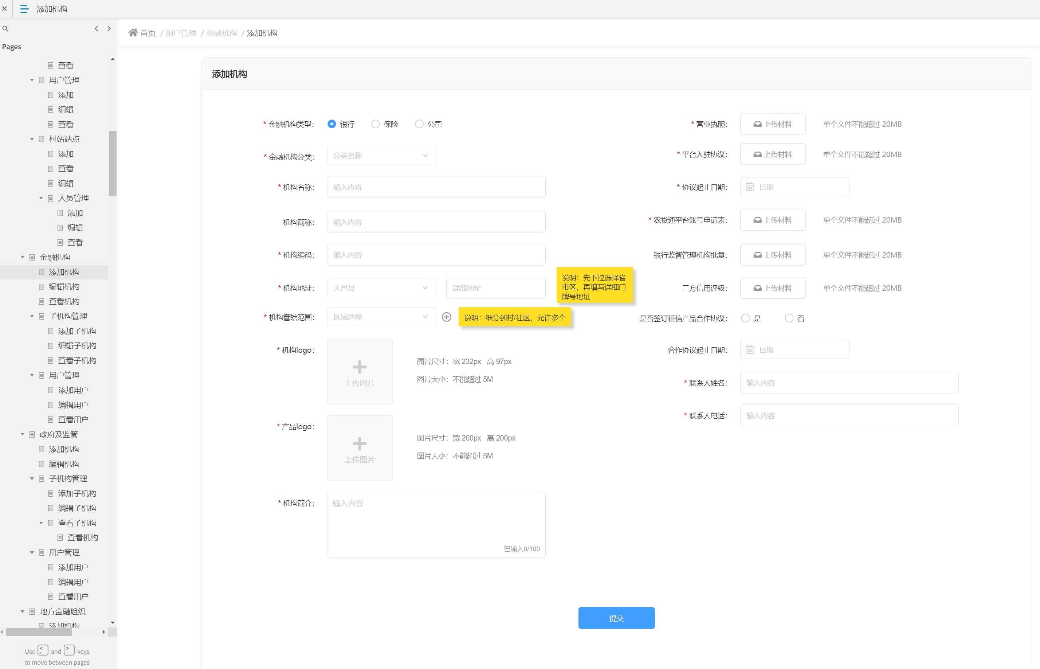The width and height of the screenshot is (1040, 669).
Task: Open 查看机构 page under 金融机构
Action: (x=64, y=301)
